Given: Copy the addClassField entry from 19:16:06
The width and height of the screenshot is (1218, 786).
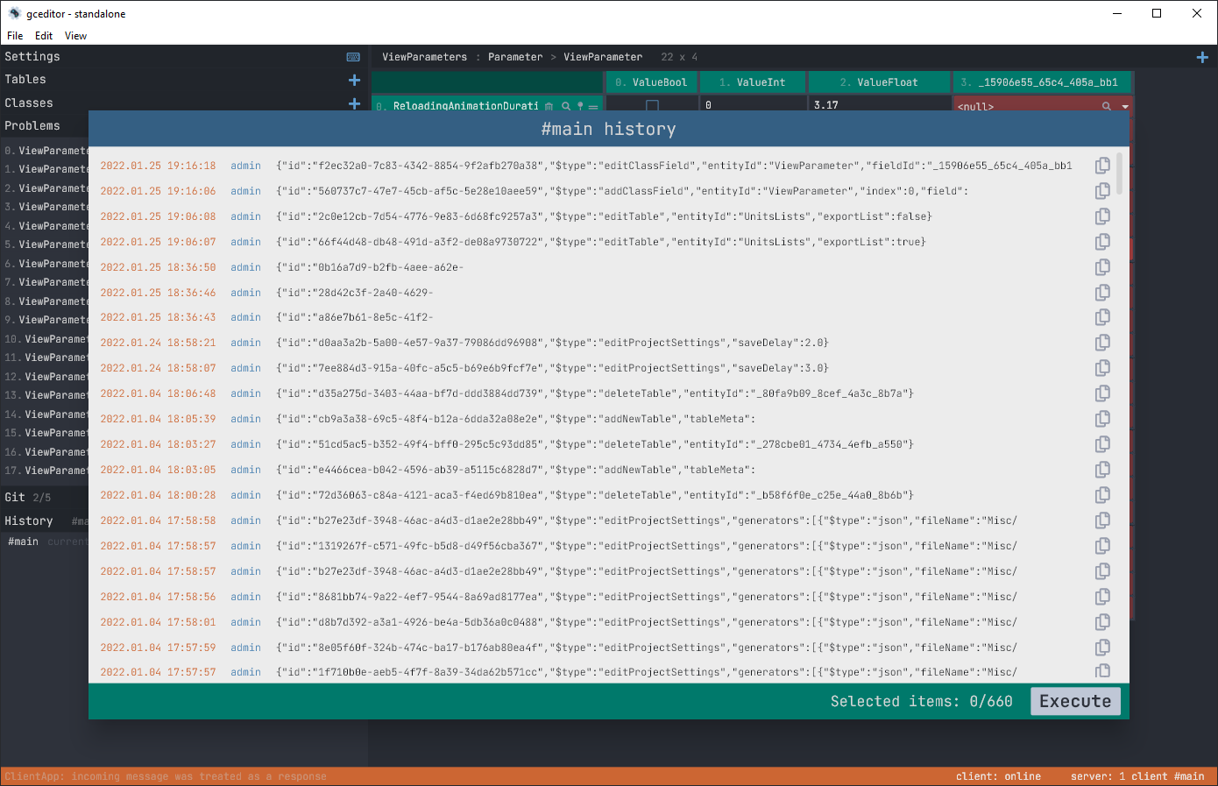Looking at the screenshot, I should pos(1102,191).
